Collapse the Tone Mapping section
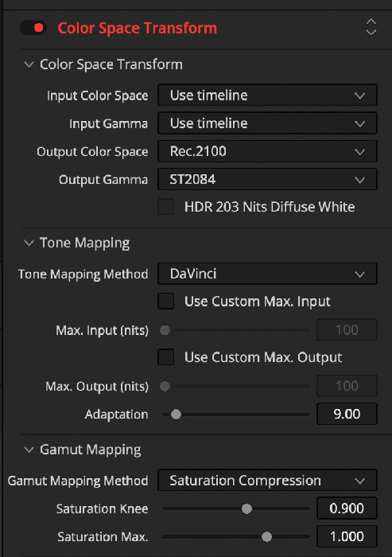 [29, 243]
